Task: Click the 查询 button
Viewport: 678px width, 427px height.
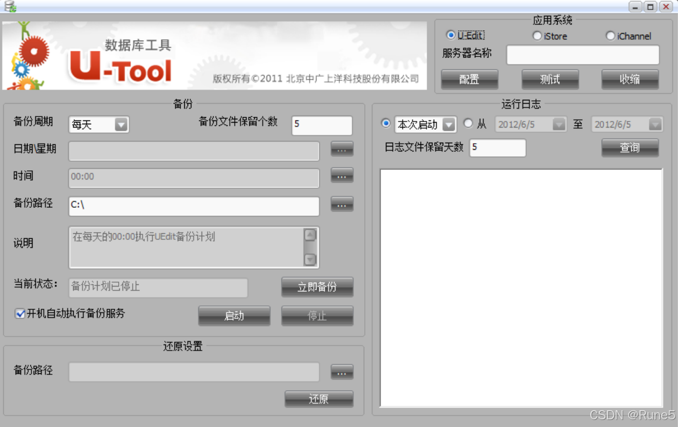Action: coord(630,148)
